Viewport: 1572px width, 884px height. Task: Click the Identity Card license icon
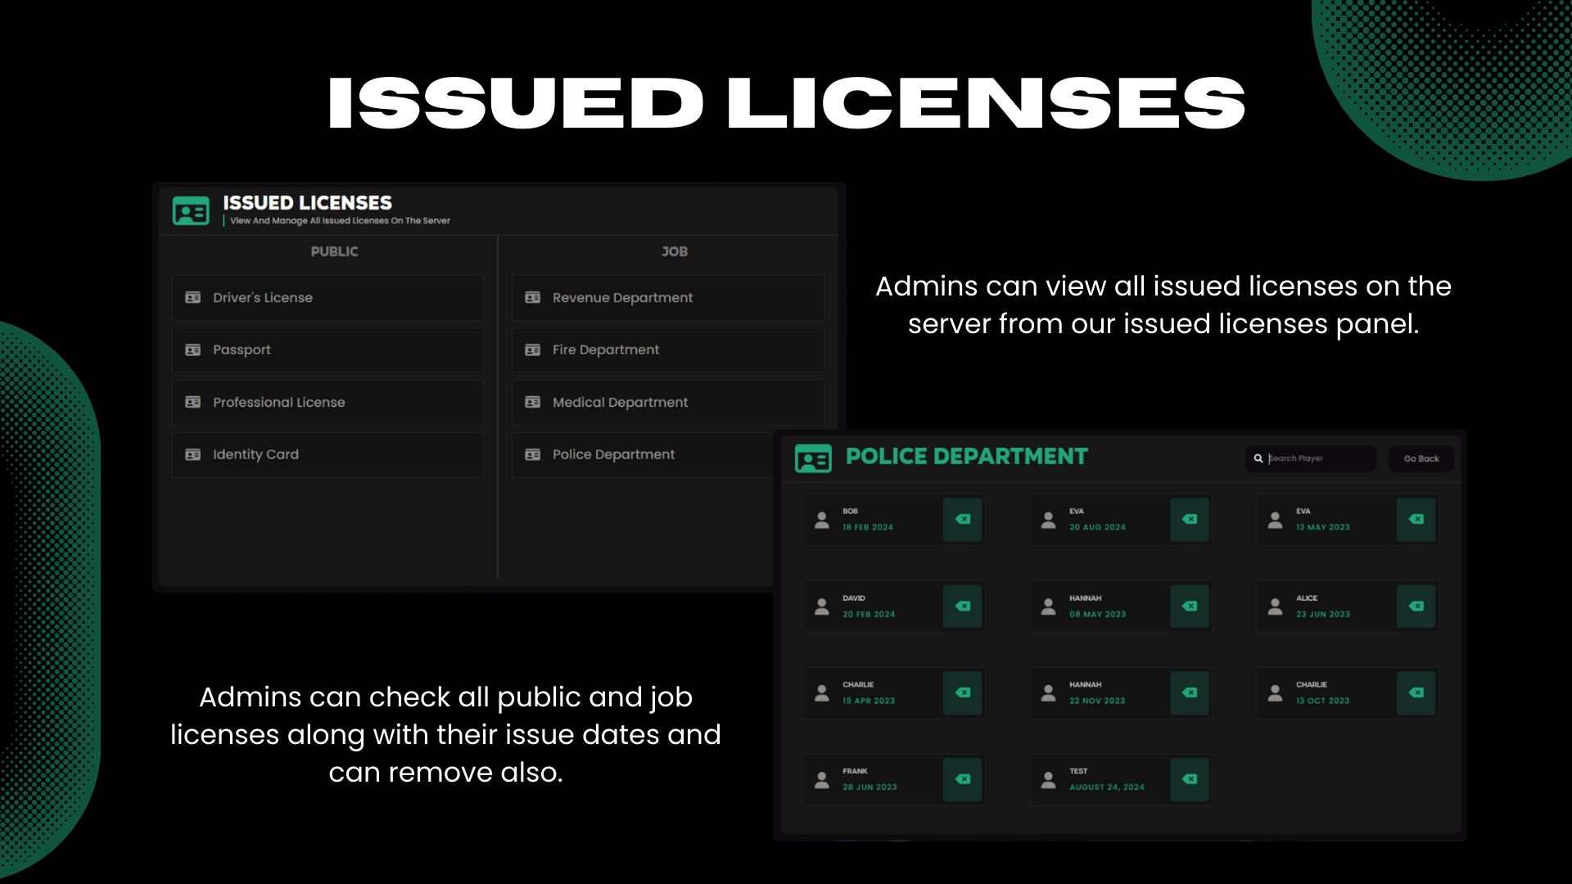click(x=193, y=454)
